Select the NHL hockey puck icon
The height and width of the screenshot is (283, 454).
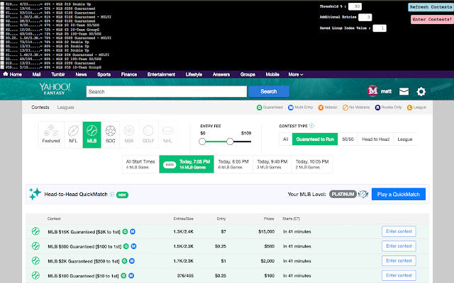(x=167, y=131)
